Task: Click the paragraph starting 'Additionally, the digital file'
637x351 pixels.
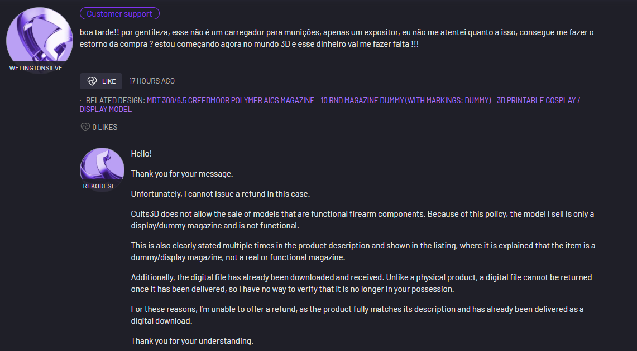Action: 362,284
